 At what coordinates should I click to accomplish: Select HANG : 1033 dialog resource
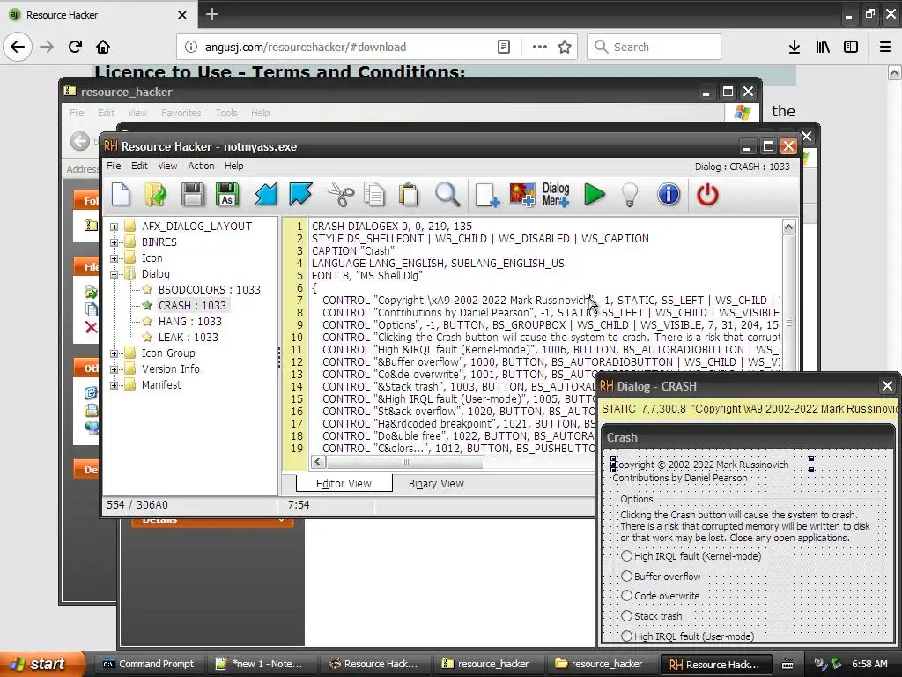(x=190, y=321)
